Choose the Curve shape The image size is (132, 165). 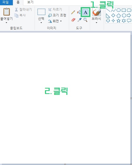tap(113, 10)
